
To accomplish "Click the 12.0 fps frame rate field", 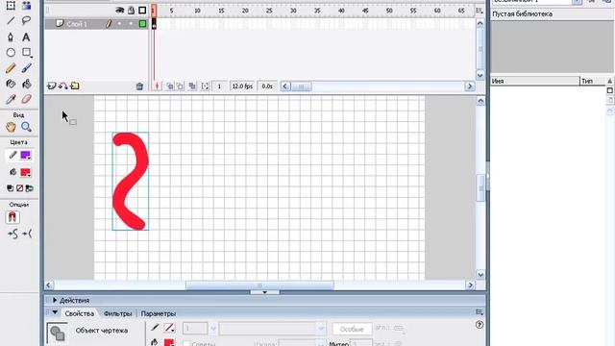I will 242,86.
